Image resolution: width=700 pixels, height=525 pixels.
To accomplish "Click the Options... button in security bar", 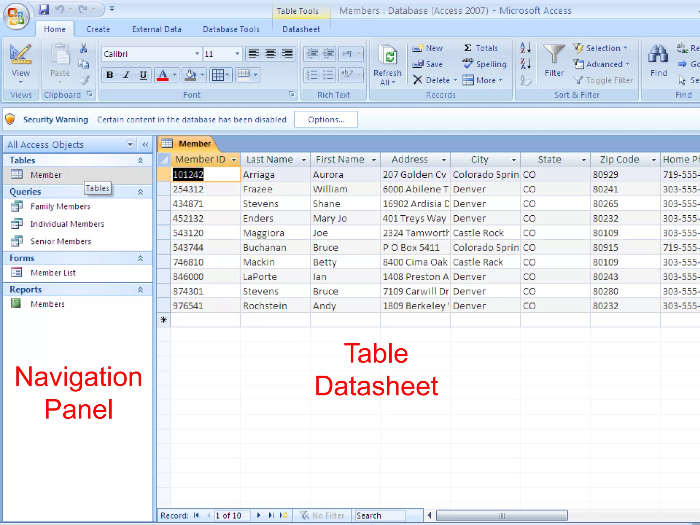I will click(326, 119).
